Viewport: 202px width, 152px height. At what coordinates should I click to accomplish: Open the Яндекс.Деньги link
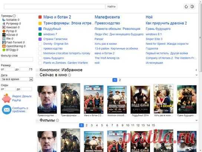click(x=22, y=96)
